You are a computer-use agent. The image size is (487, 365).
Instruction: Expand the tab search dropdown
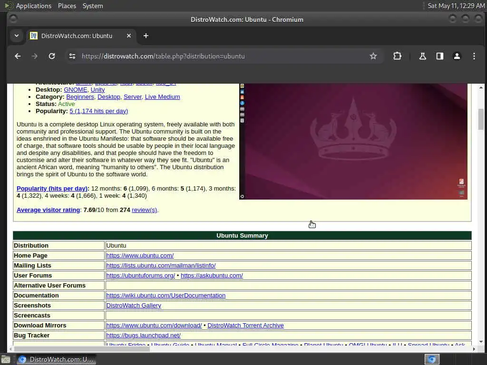17,36
